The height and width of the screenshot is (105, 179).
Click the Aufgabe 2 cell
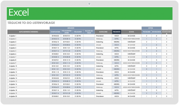coord(29,39)
